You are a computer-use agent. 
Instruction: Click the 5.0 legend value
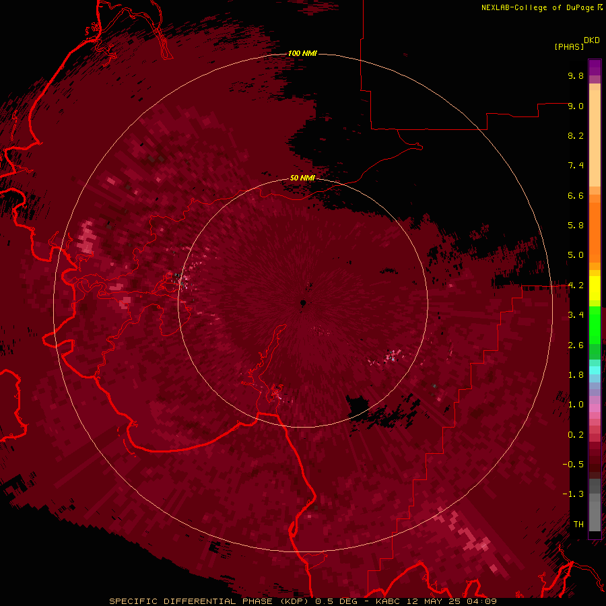coord(576,255)
